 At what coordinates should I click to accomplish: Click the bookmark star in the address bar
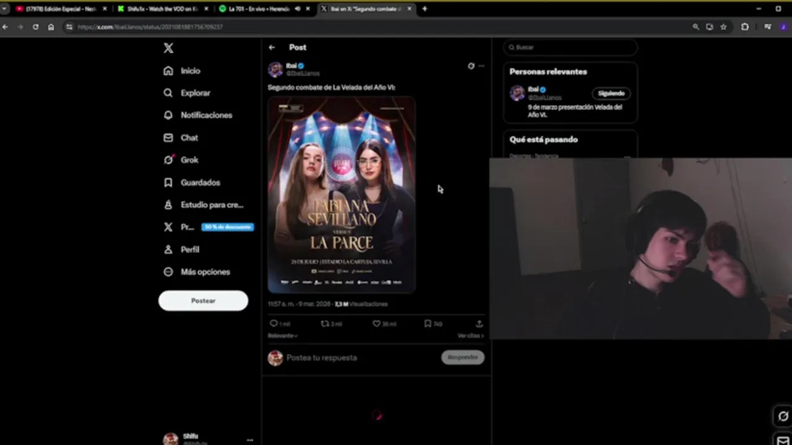coord(723,27)
